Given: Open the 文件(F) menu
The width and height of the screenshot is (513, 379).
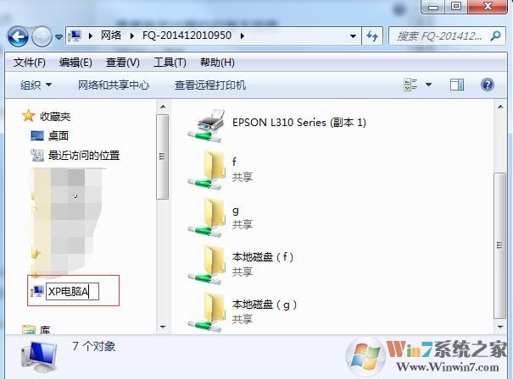Looking at the screenshot, I should point(29,62).
